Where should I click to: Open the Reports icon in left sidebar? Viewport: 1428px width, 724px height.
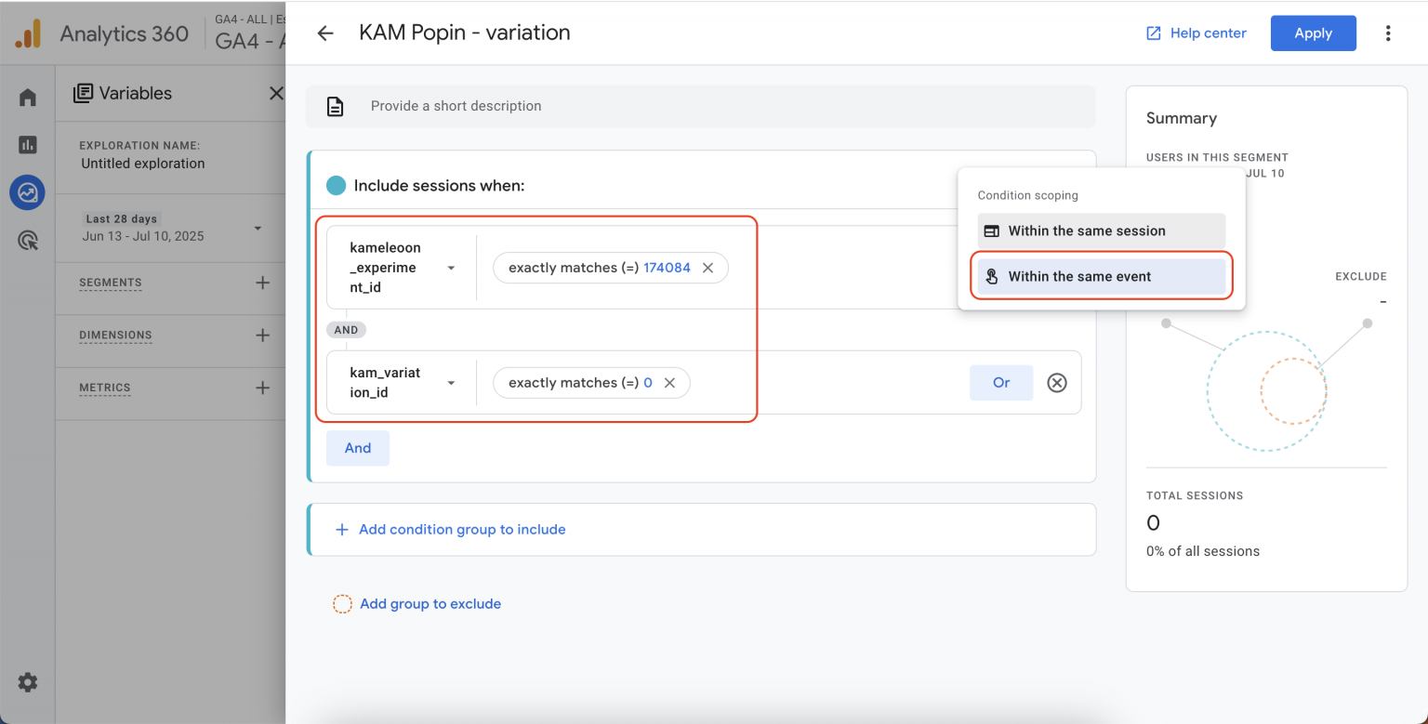click(28, 145)
